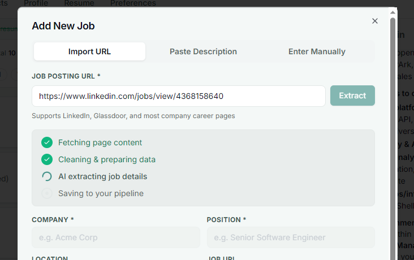Open the Resume tab in background page

tap(79, 3)
